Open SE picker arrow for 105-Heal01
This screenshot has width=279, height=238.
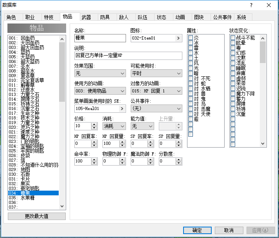pos(122,108)
